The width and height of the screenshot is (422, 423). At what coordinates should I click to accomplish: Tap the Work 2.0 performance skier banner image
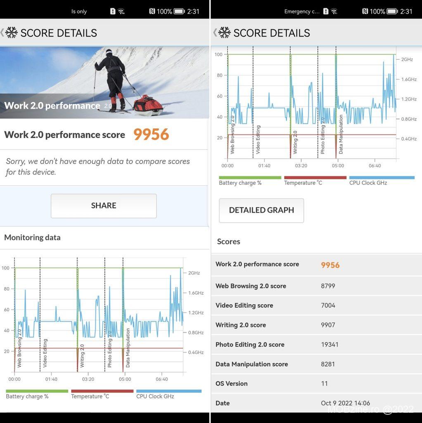pos(104,82)
